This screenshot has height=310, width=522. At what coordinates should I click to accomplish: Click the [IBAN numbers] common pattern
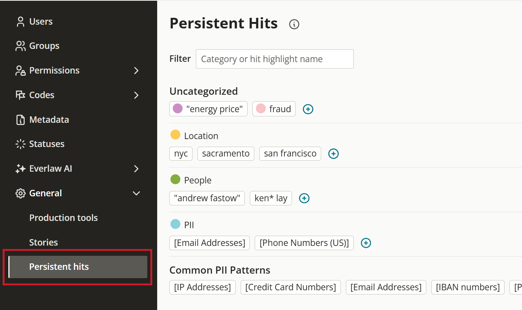[468, 287]
